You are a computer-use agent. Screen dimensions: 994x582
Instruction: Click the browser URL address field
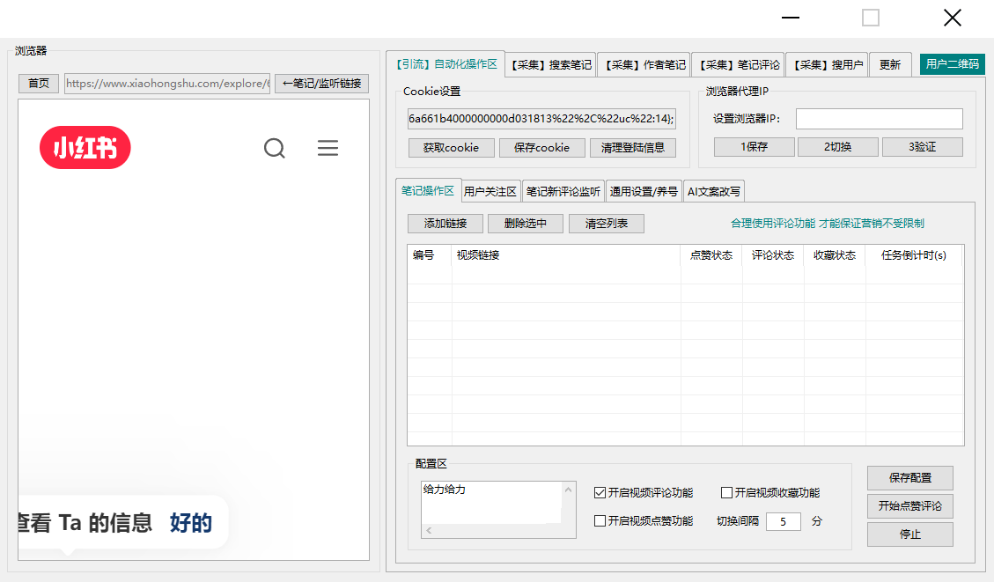(x=166, y=84)
